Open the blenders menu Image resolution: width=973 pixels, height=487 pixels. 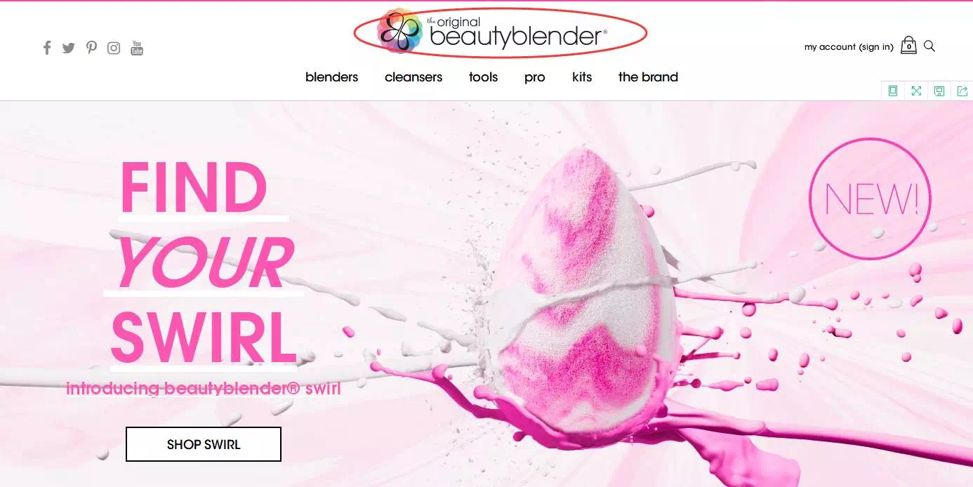click(332, 77)
